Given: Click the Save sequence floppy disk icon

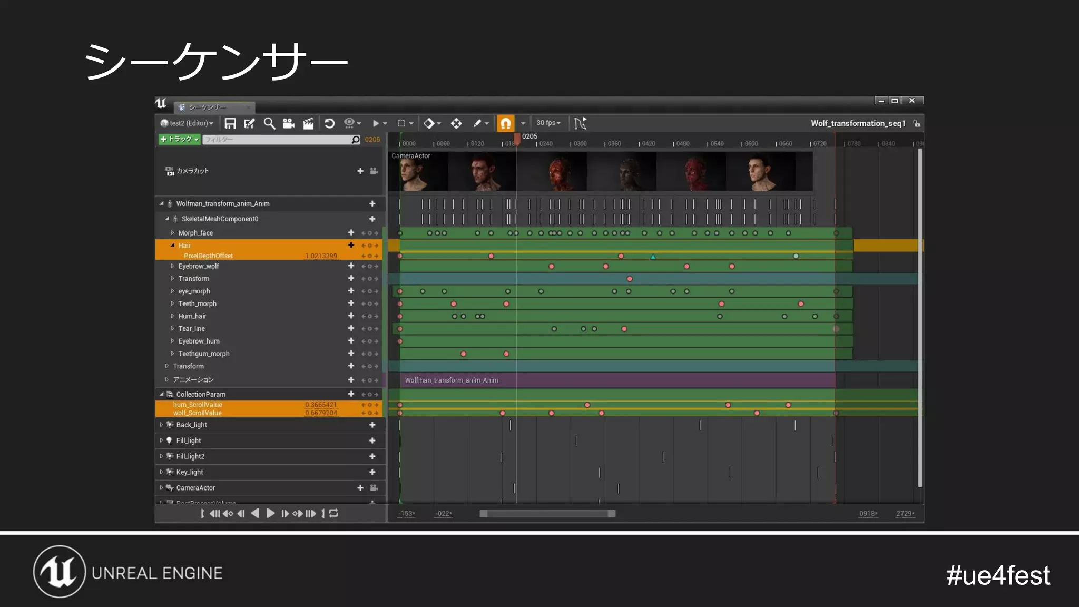Looking at the screenshot, I should pyautogui.click(x=230, y=123).
